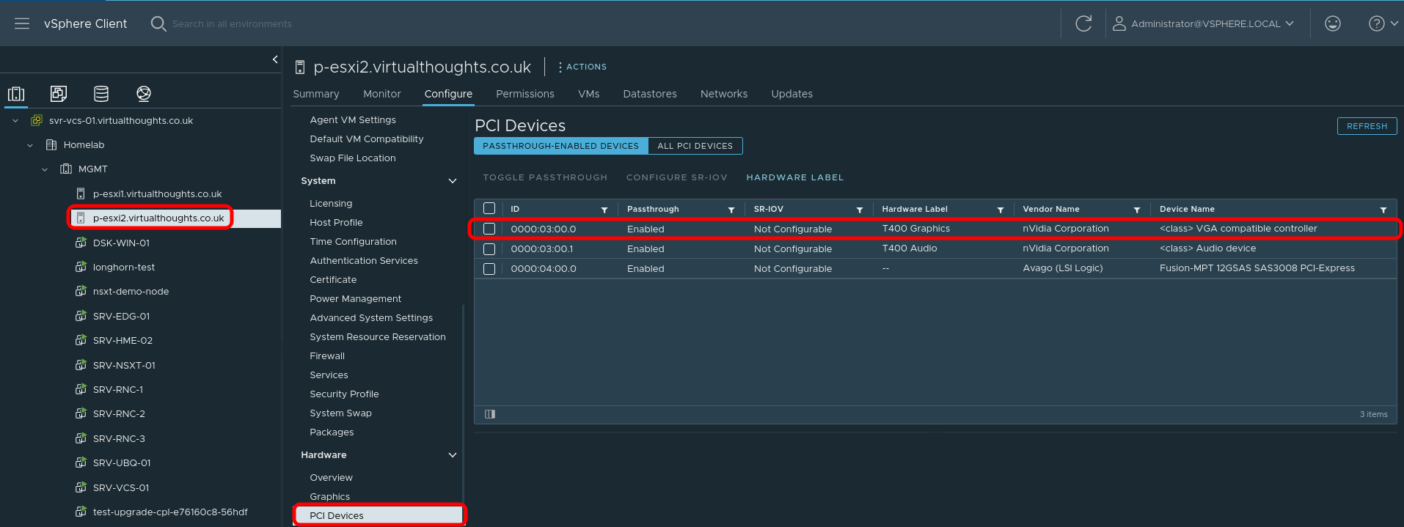Click the VM icon beside SRV-EDG-01

coord(81,316)
